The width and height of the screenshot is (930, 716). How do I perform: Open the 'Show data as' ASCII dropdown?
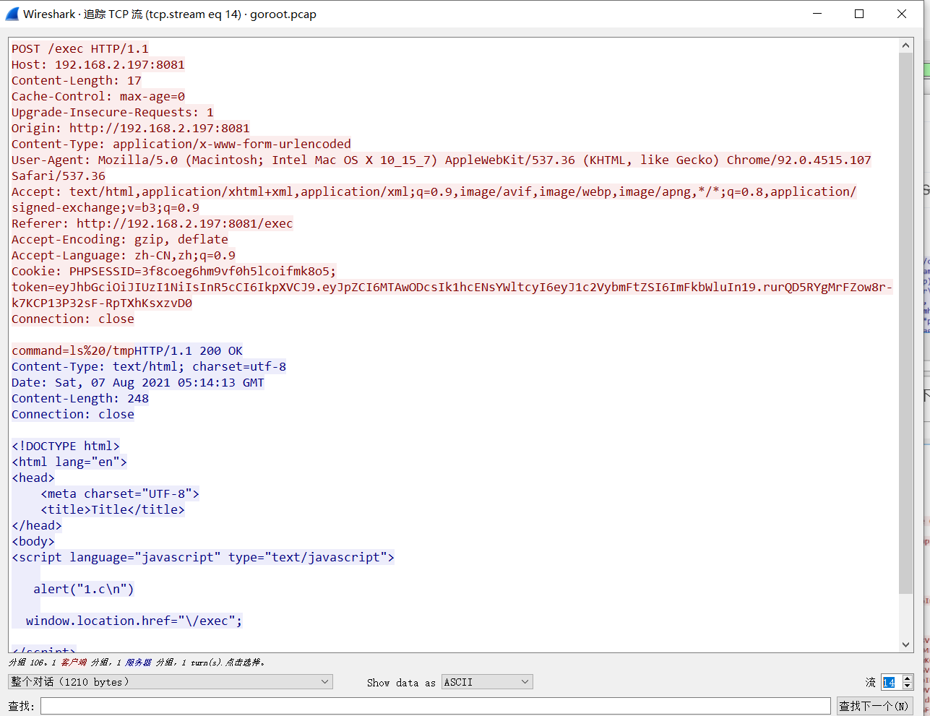pyautogui.click(x=487, y=682)
